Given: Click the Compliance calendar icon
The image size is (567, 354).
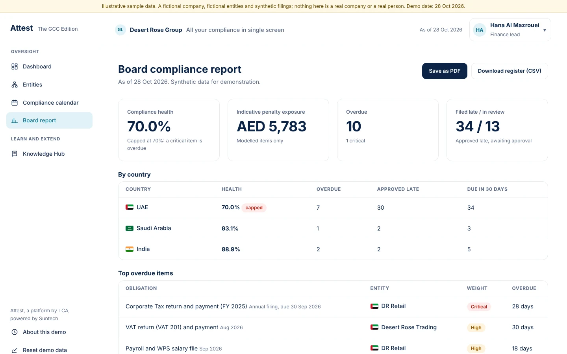Looking at the screenshot, I should click(15, 103).
